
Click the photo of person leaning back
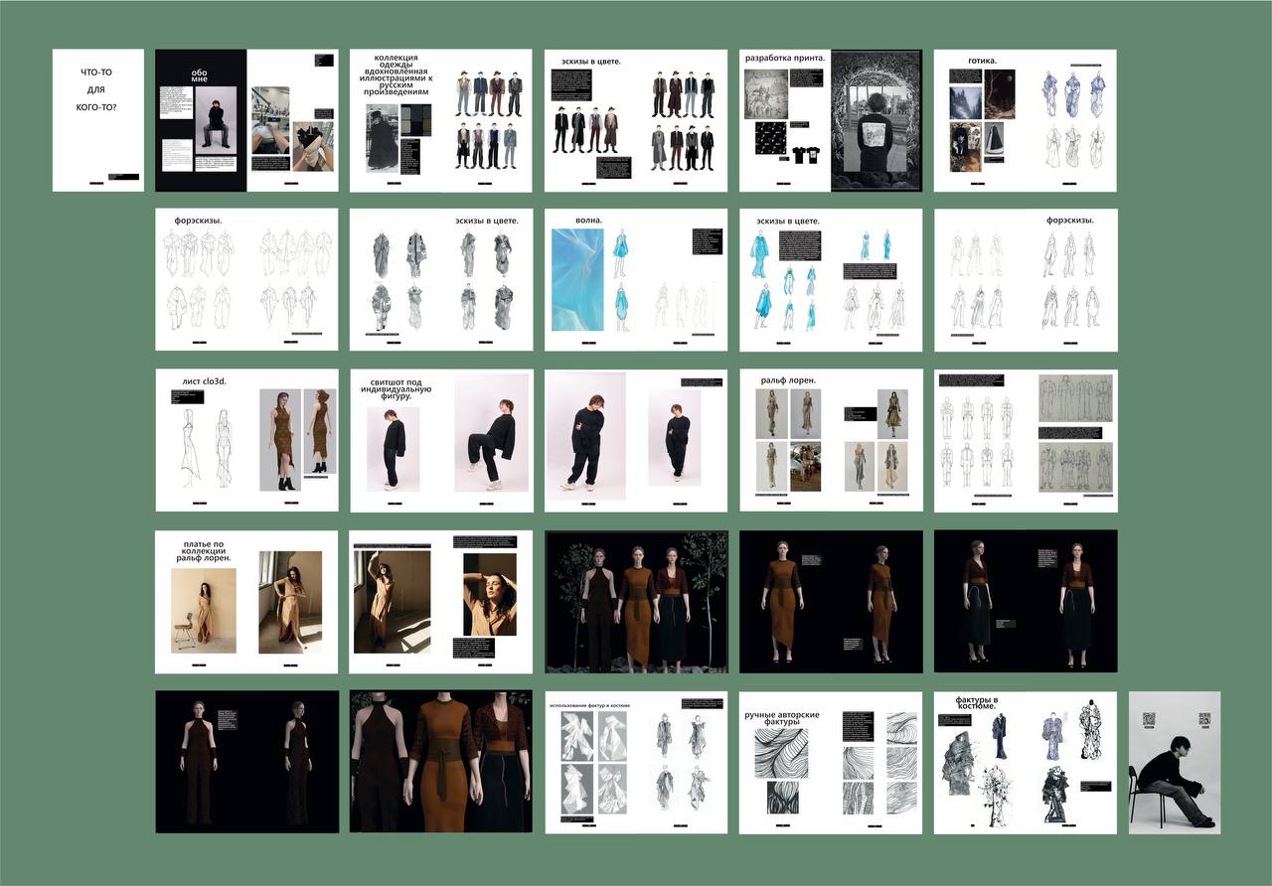(492, 433)
